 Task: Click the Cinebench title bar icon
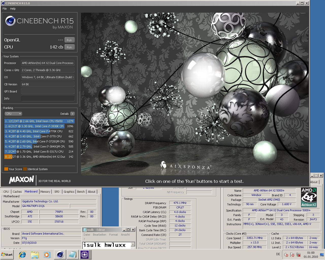3,3
